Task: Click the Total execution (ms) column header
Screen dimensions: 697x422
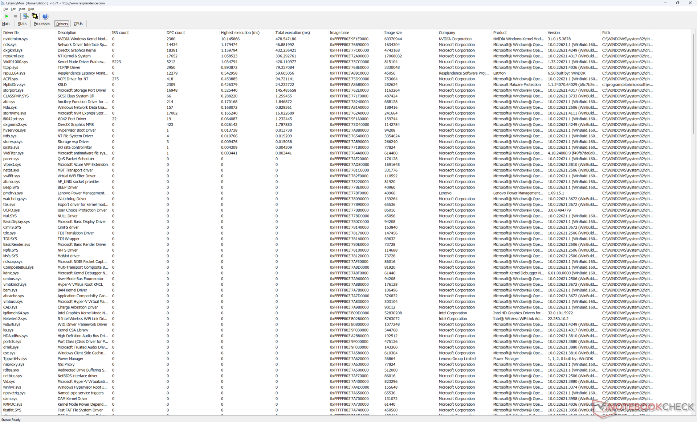Action: (x=292, y=33)
